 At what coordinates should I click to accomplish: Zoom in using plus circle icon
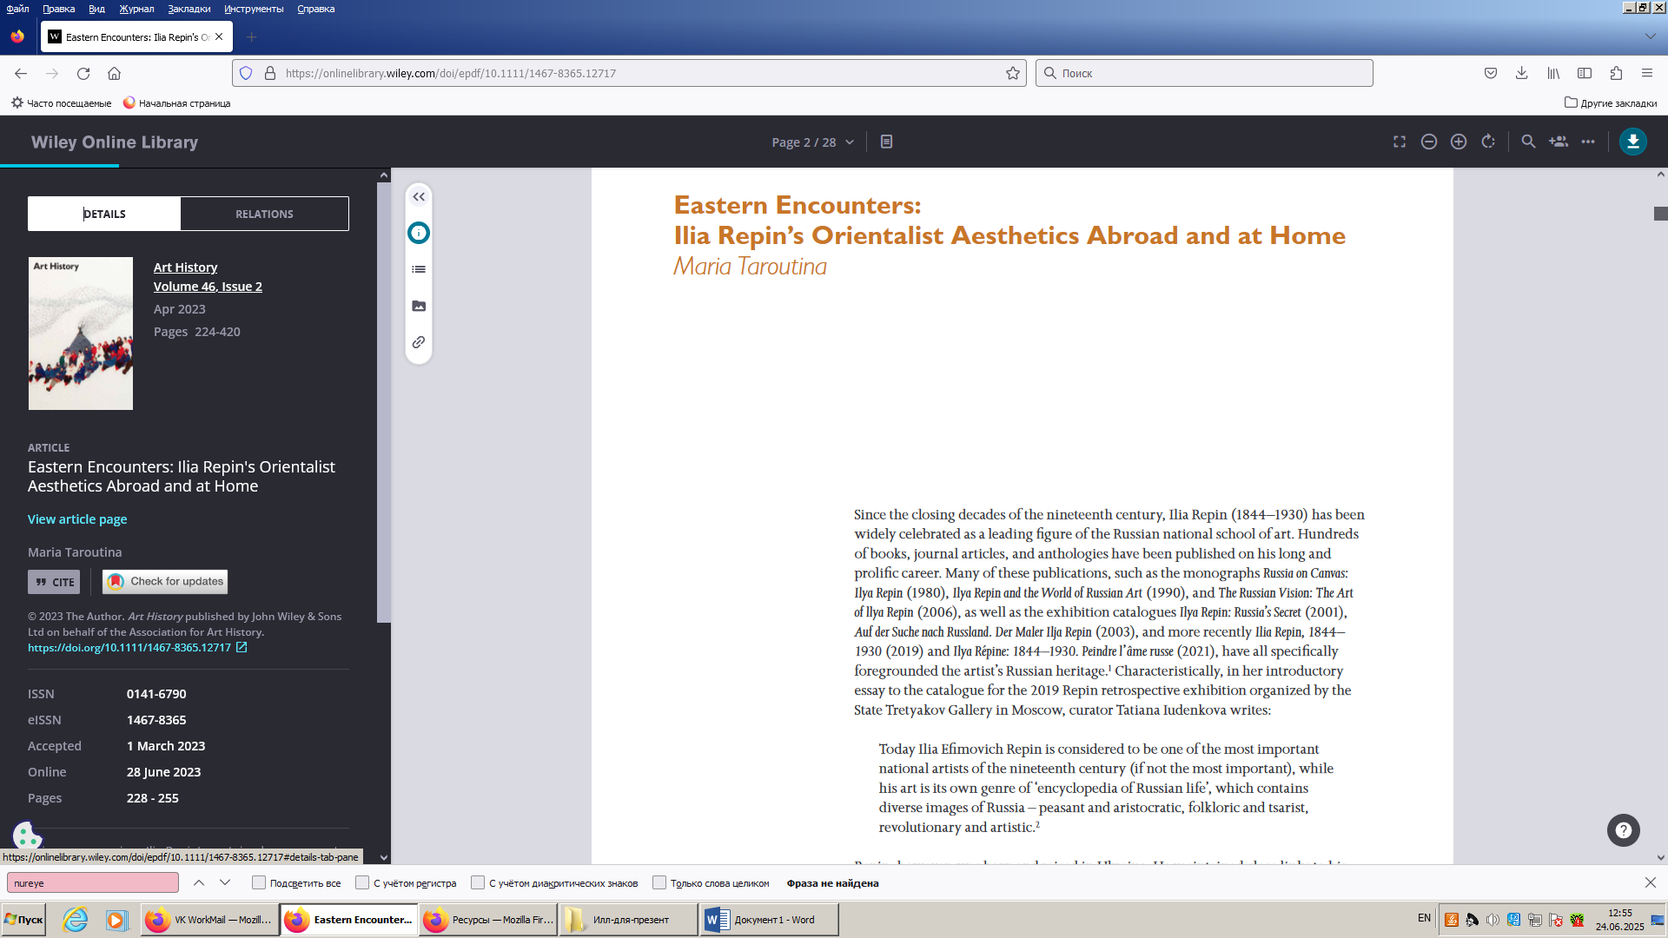1459,142
